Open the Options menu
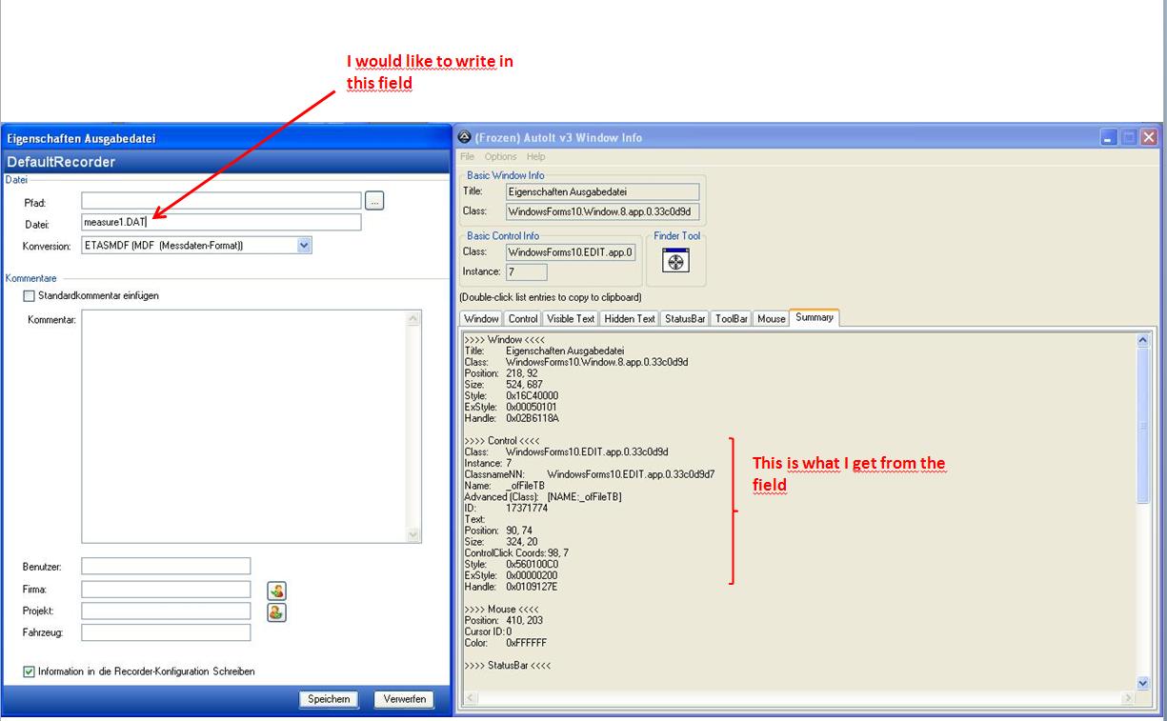 (500, 156)
